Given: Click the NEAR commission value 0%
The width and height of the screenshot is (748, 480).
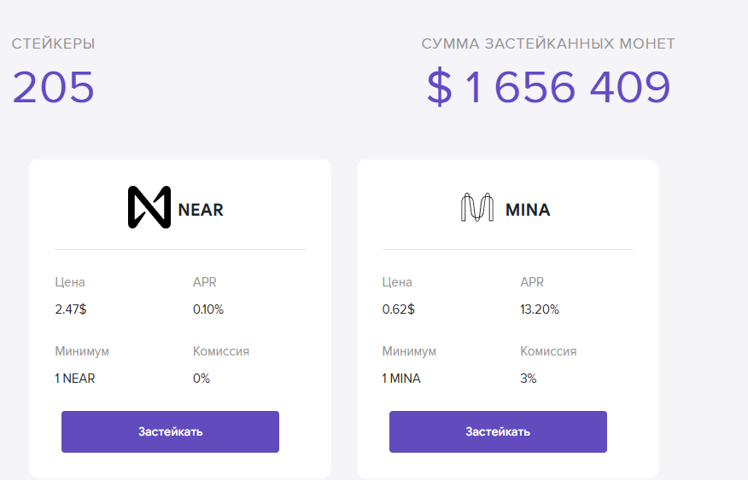Looking at the screenshot, I should [x=202, y=379].
